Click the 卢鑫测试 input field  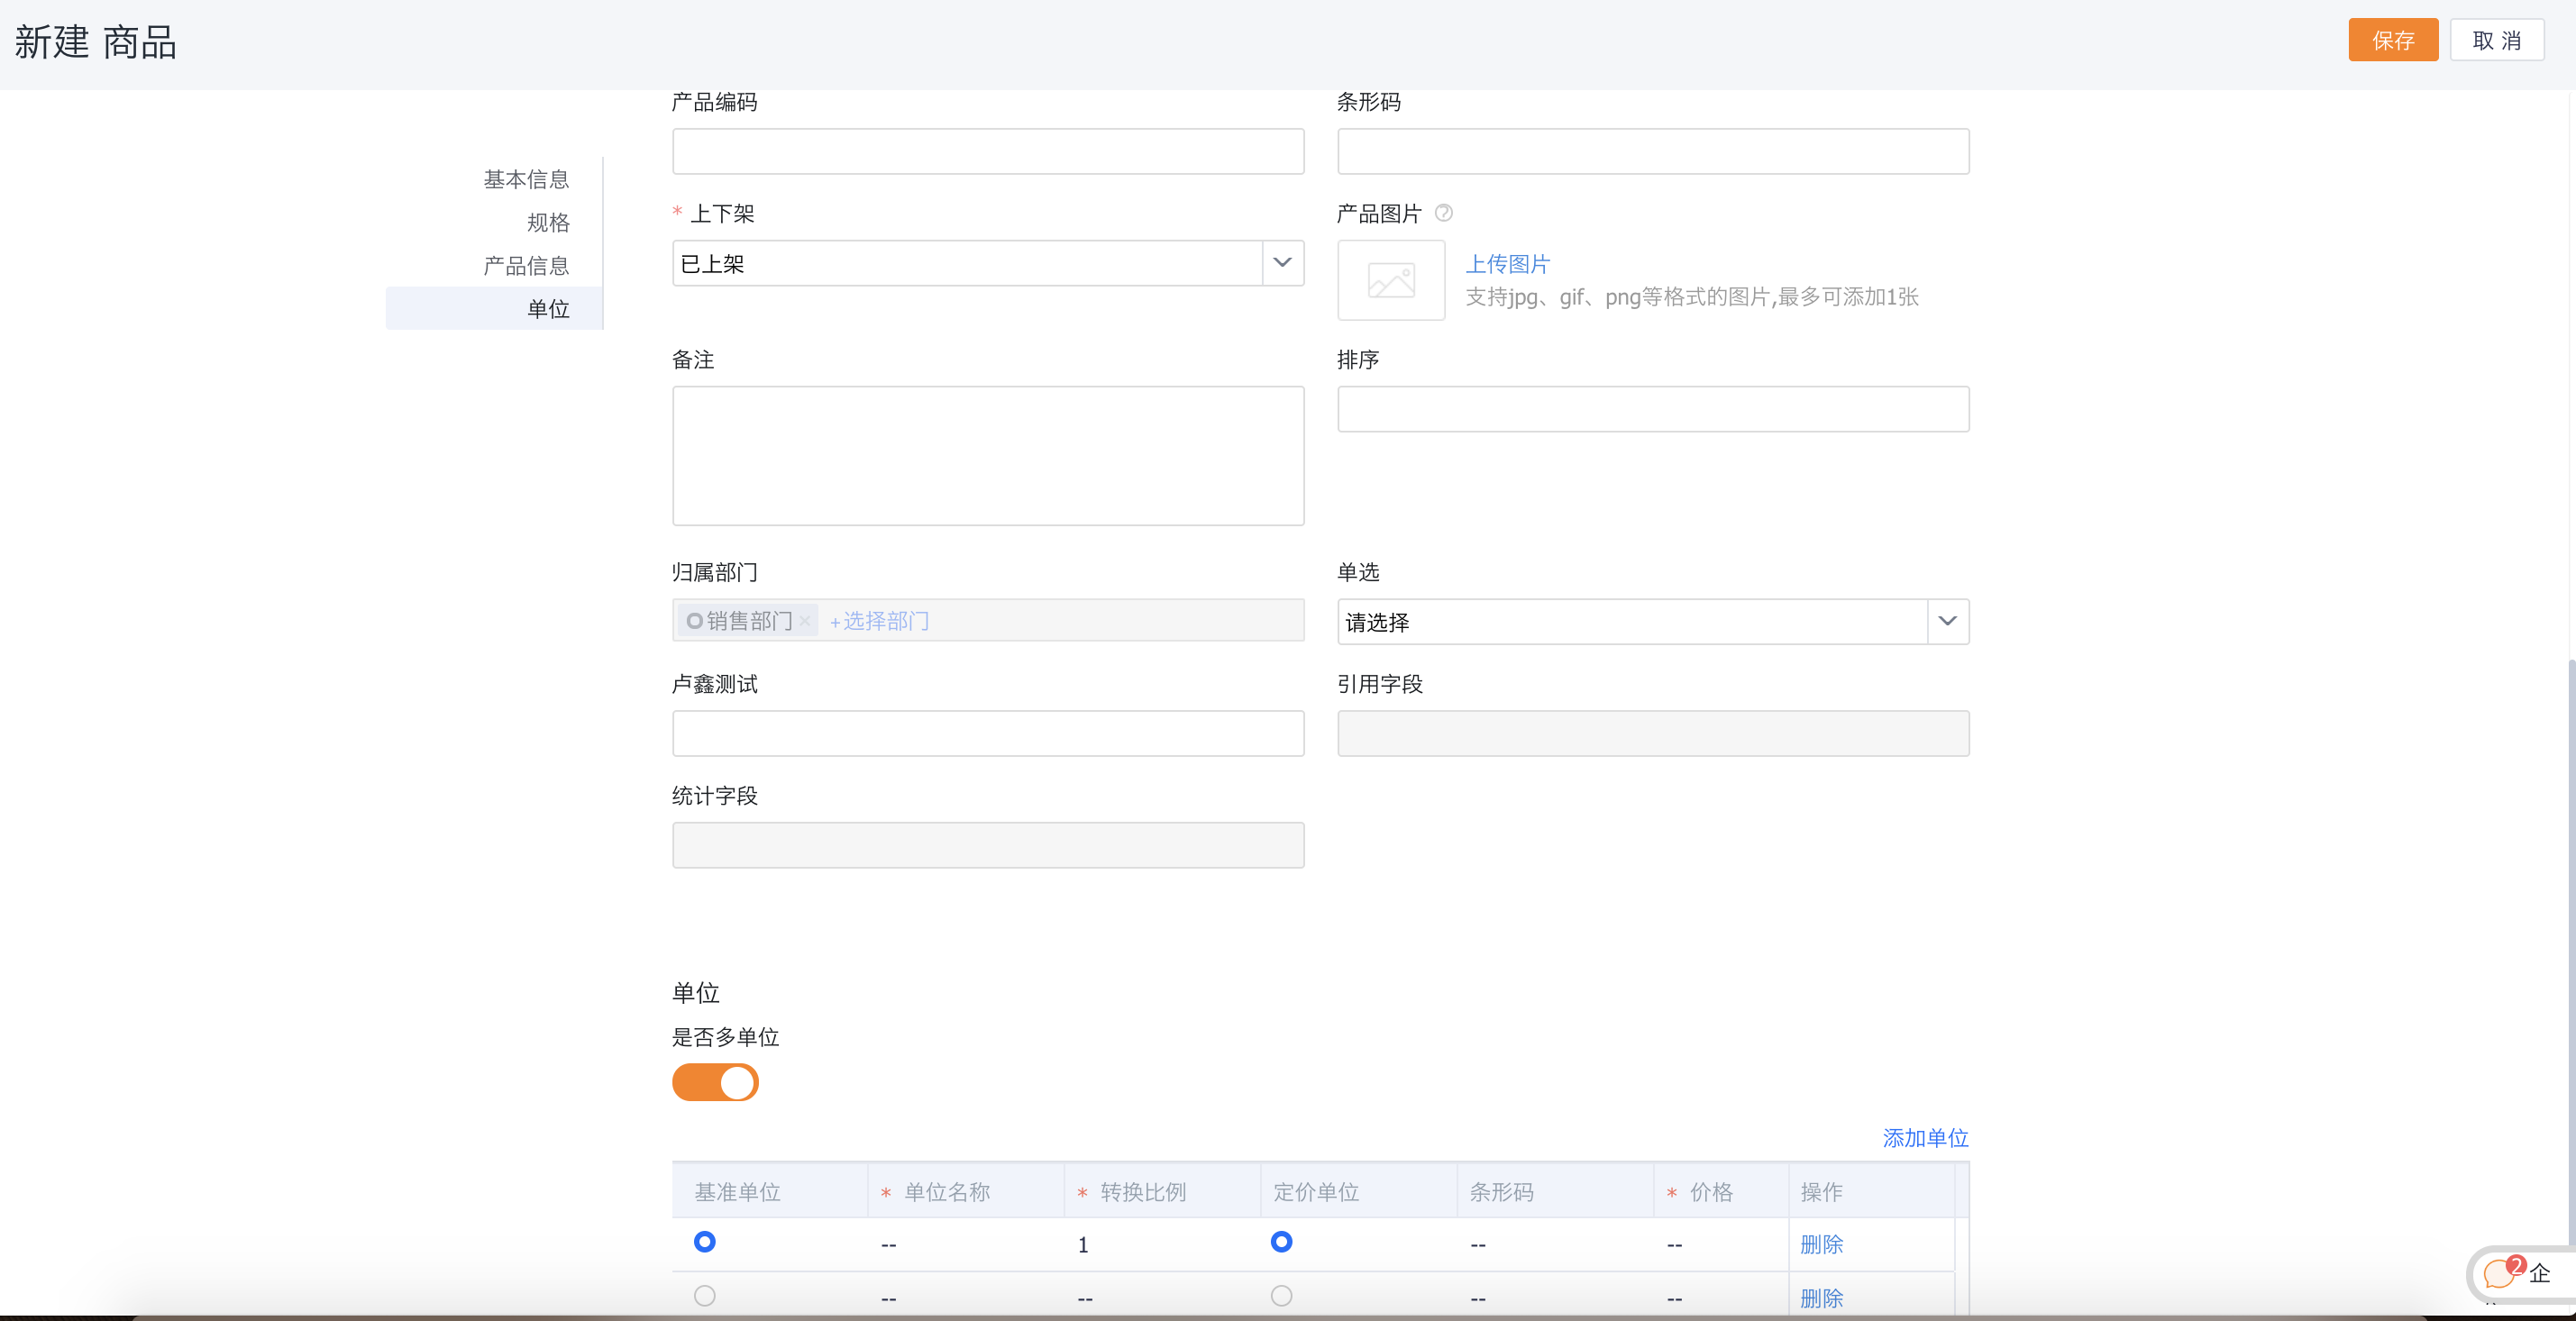pyautogui.click(x=988, y=733)
